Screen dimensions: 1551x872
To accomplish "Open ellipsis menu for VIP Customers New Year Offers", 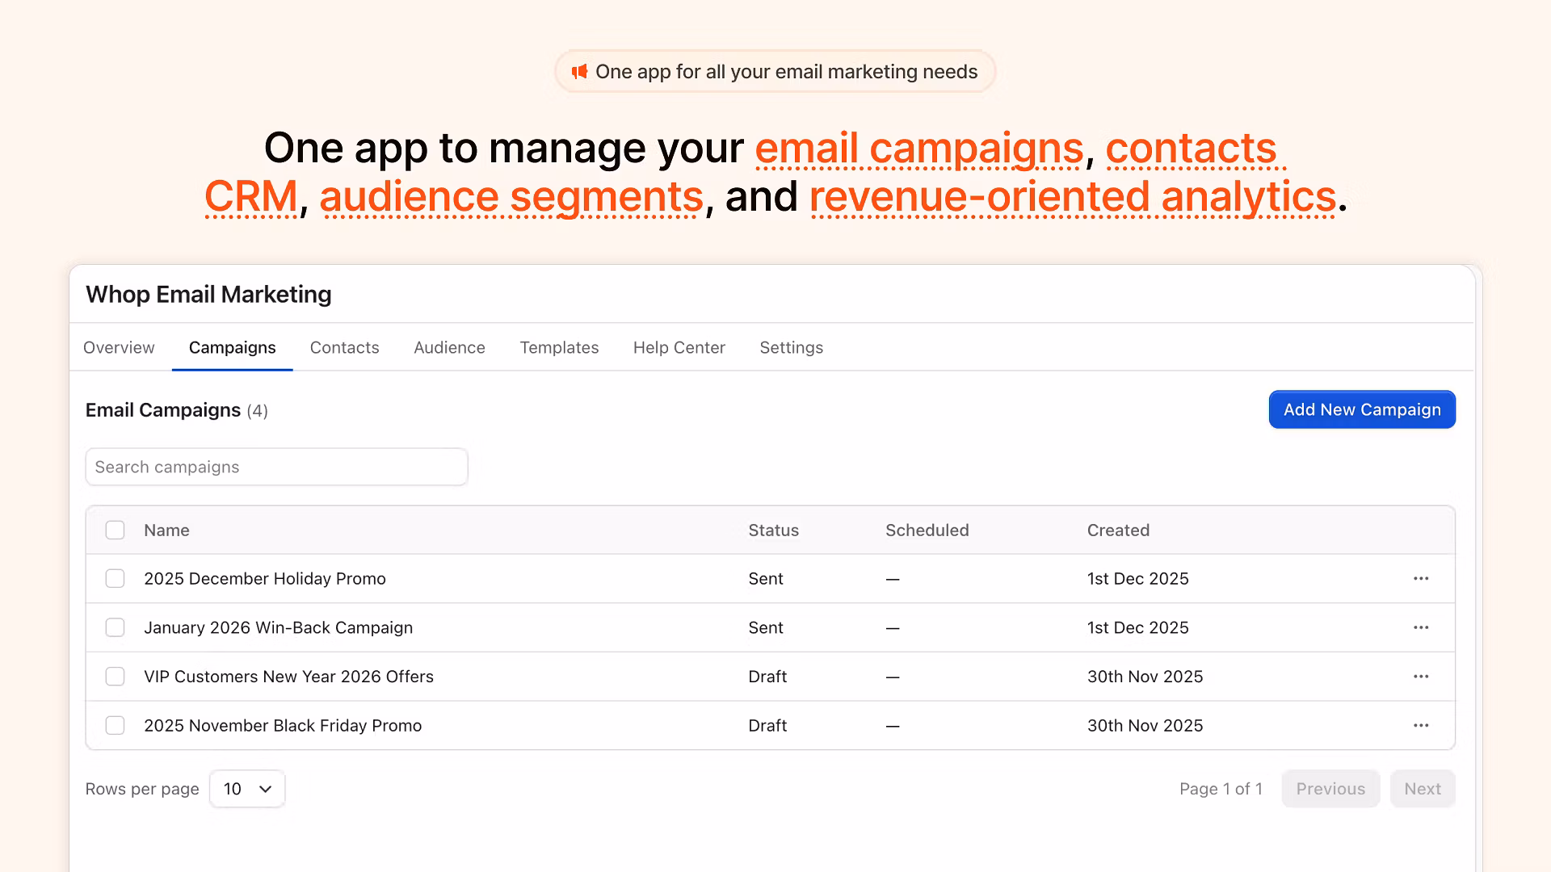I will tap(1421, 677).
